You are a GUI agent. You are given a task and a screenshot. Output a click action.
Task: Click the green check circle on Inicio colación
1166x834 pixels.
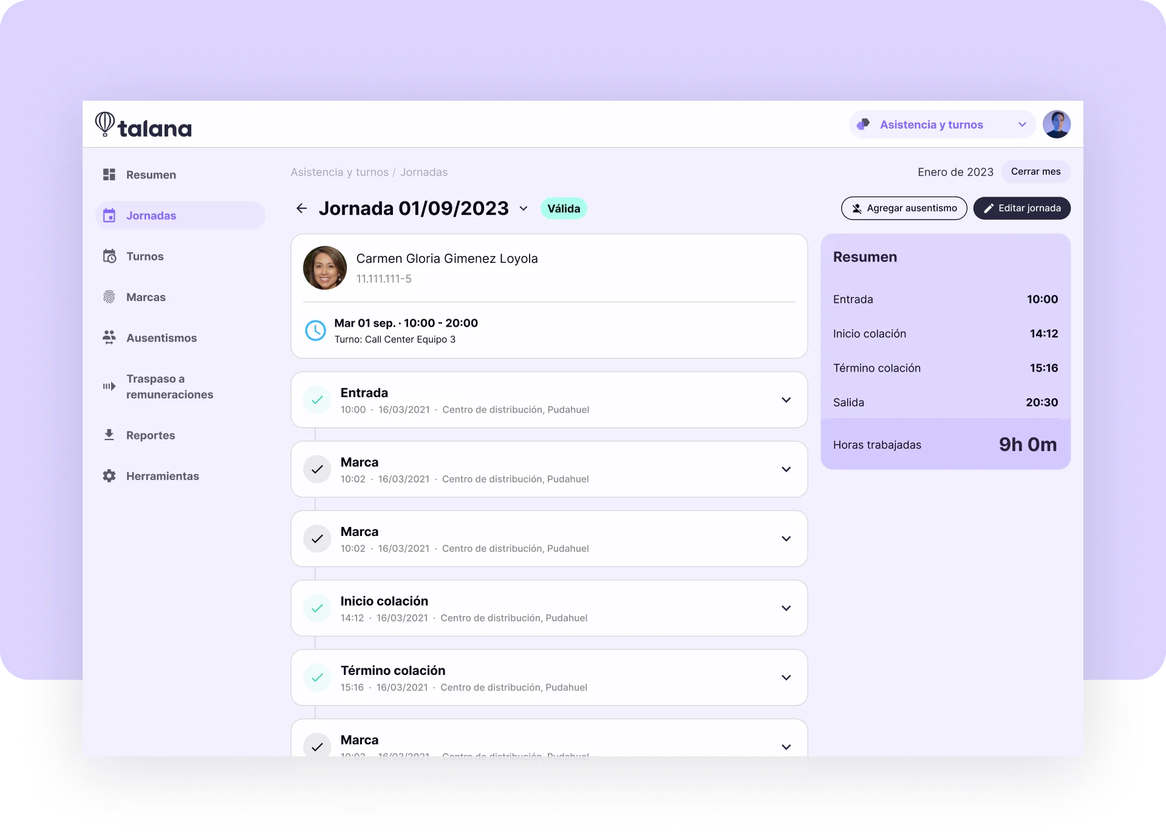point(317,608)
